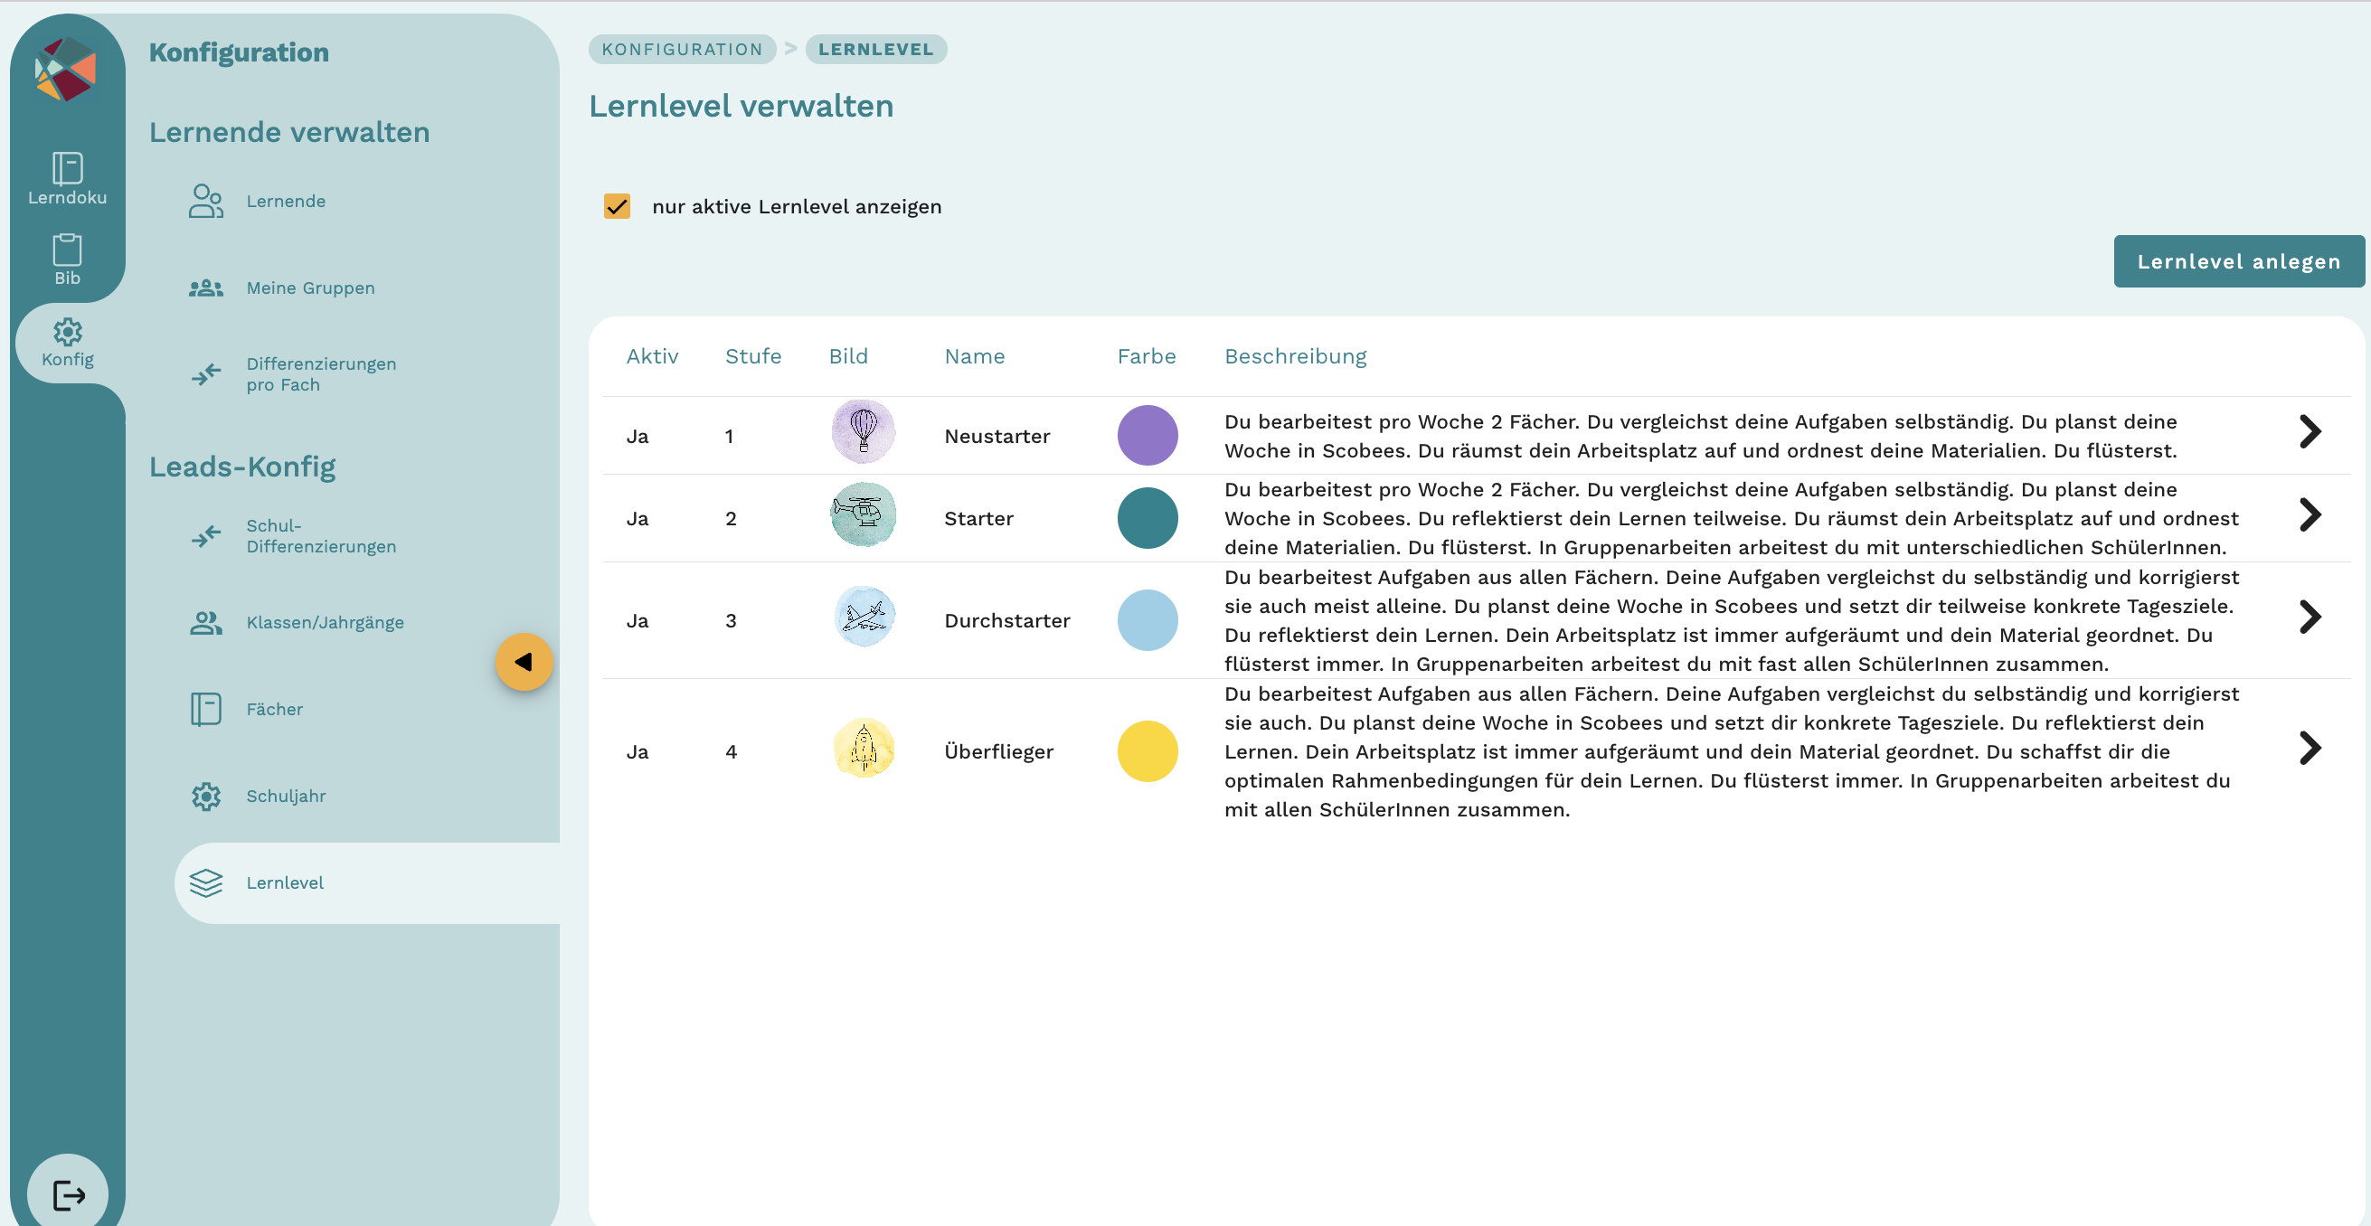Expand the Neustarter row chevron
This screenshot has width=2371, height=1226.
point(2309,431)
